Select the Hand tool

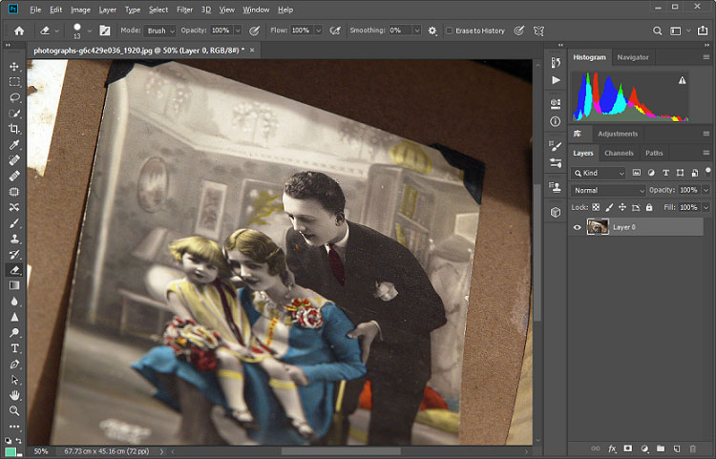point(14,395)
